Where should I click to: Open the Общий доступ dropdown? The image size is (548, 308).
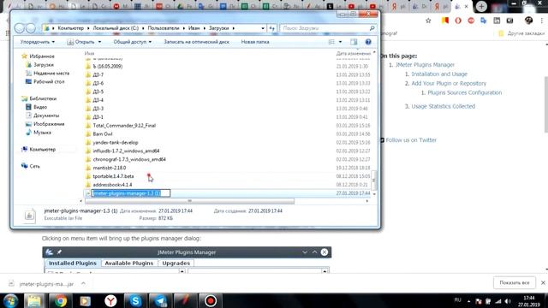(133, 42)
